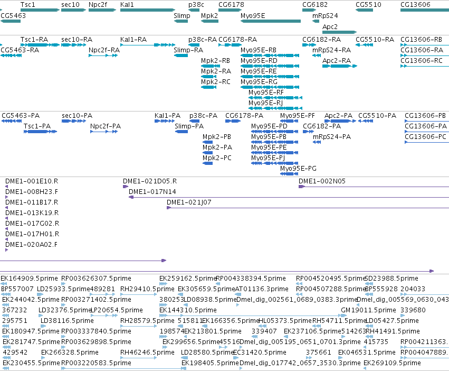Select the mRpS24 gene

coord(316,21)
